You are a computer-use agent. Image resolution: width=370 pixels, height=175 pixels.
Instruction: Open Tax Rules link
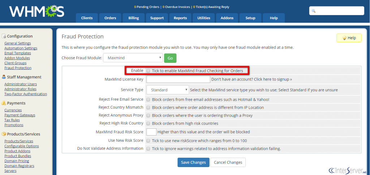click(x=12, y=120)
